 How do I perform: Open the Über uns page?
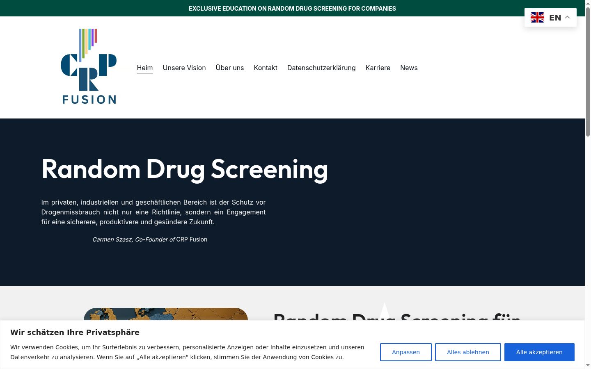pos(230,68)
